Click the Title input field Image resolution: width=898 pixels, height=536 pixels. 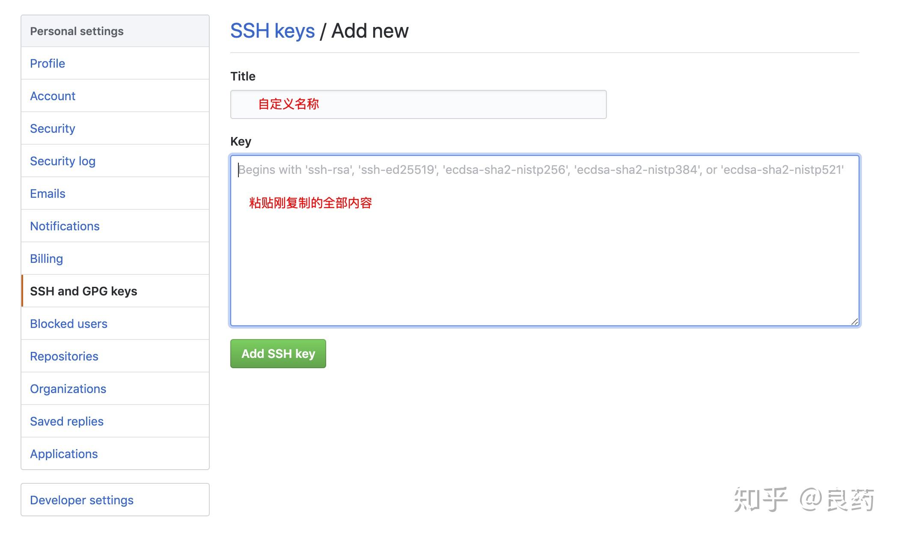(418, 104)
